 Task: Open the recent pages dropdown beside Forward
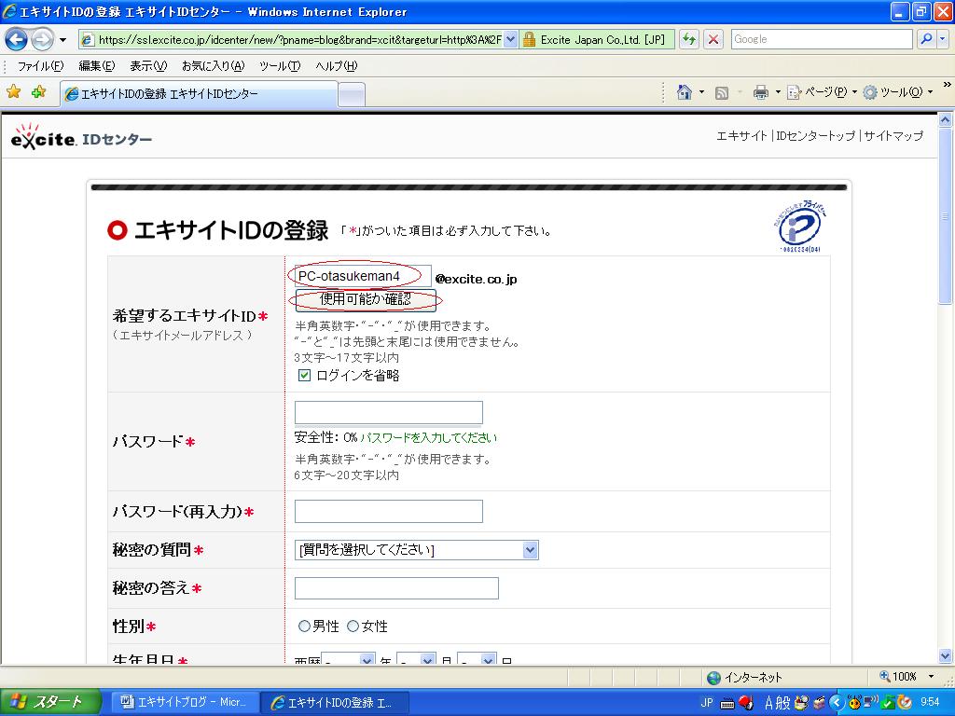pyautogui.click(x=62, y=40)
